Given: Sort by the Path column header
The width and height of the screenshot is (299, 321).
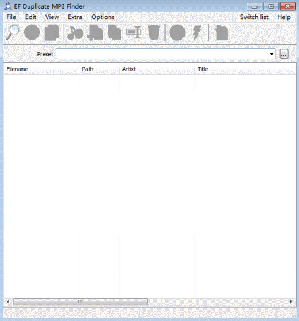Looking at the screenshot, I should (x=99, y=69).
